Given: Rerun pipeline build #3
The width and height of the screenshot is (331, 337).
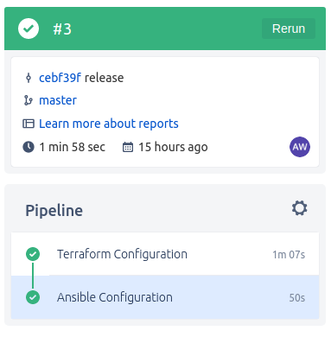Looking at the screenshot, I should pos(289,29).
